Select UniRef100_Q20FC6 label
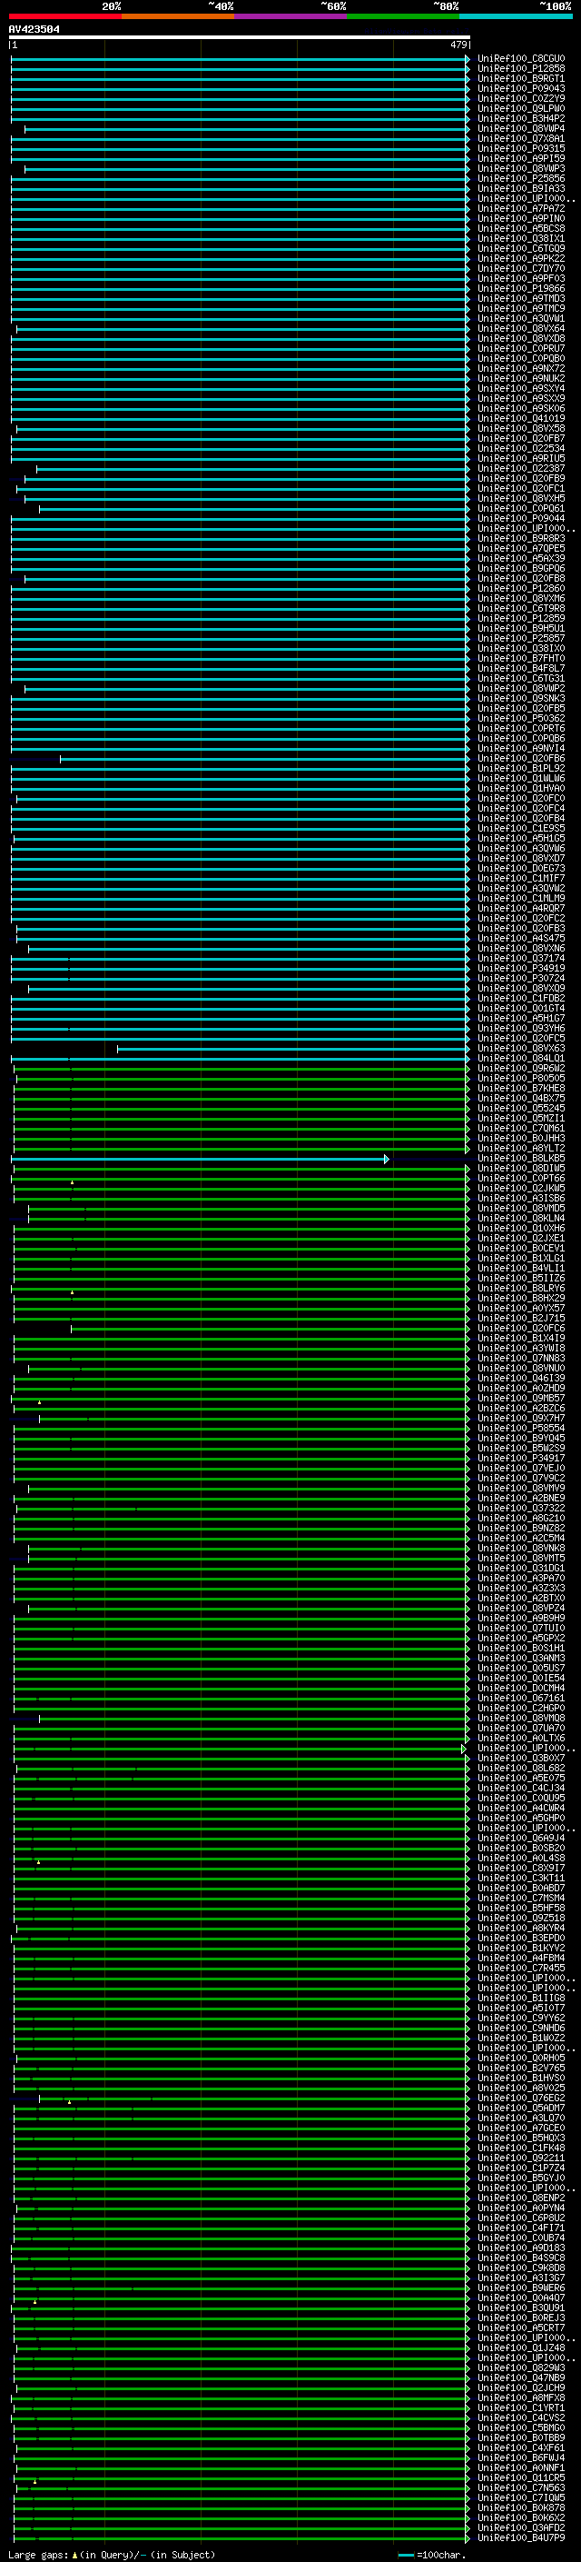 (x=520, y=1328)
